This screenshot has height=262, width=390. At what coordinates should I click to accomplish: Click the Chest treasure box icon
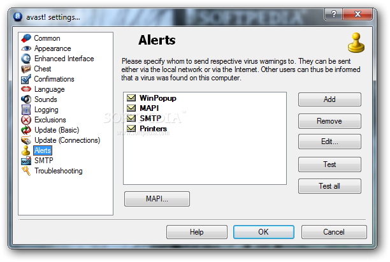[26, 69]
